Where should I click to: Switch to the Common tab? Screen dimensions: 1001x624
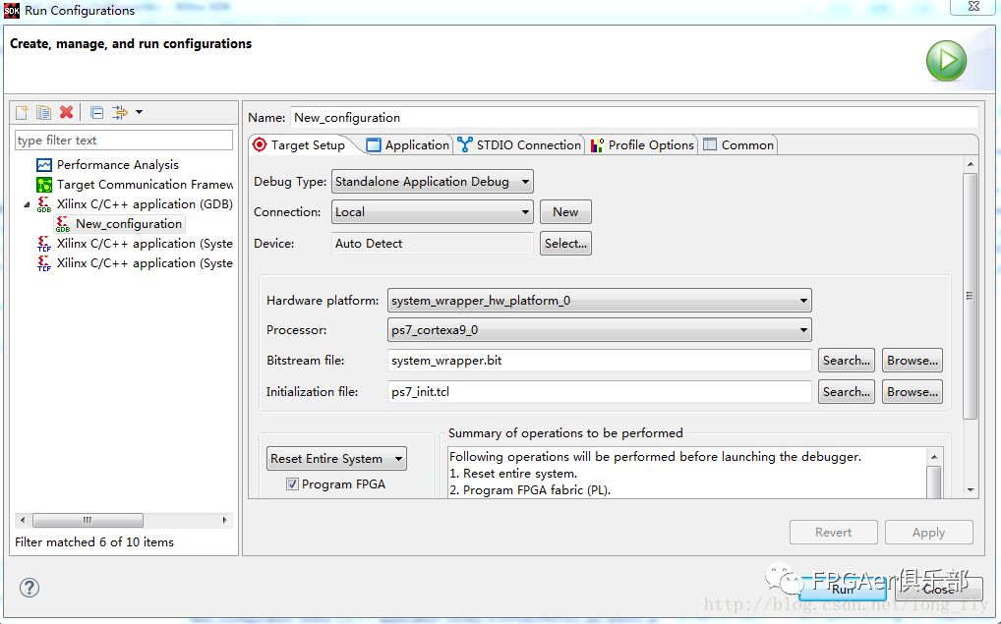[738, 145]
